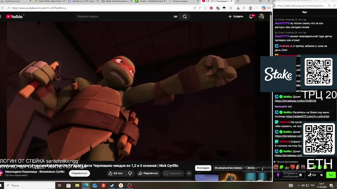Open the Nickelodeon Cyrillic channel avatar
Viewport: 337px width, 189px height.
coord(1,173)
